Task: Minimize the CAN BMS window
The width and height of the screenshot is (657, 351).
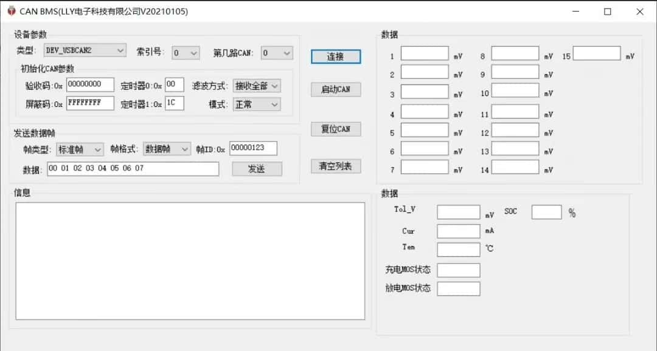Action: pyautogui.click(x=575, y=12)
